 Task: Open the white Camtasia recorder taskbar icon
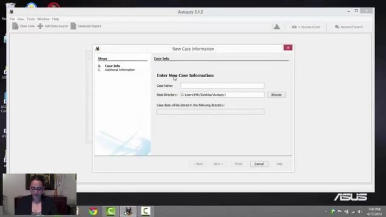tap(145, 212)
